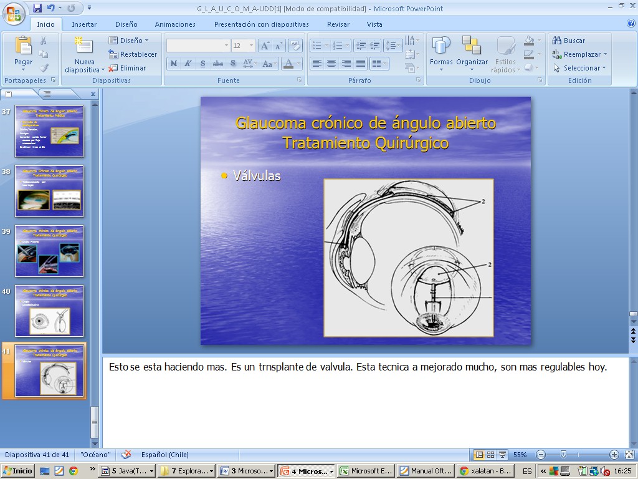
Task: Open the font size dropdown
Action: tap(252, 46)
